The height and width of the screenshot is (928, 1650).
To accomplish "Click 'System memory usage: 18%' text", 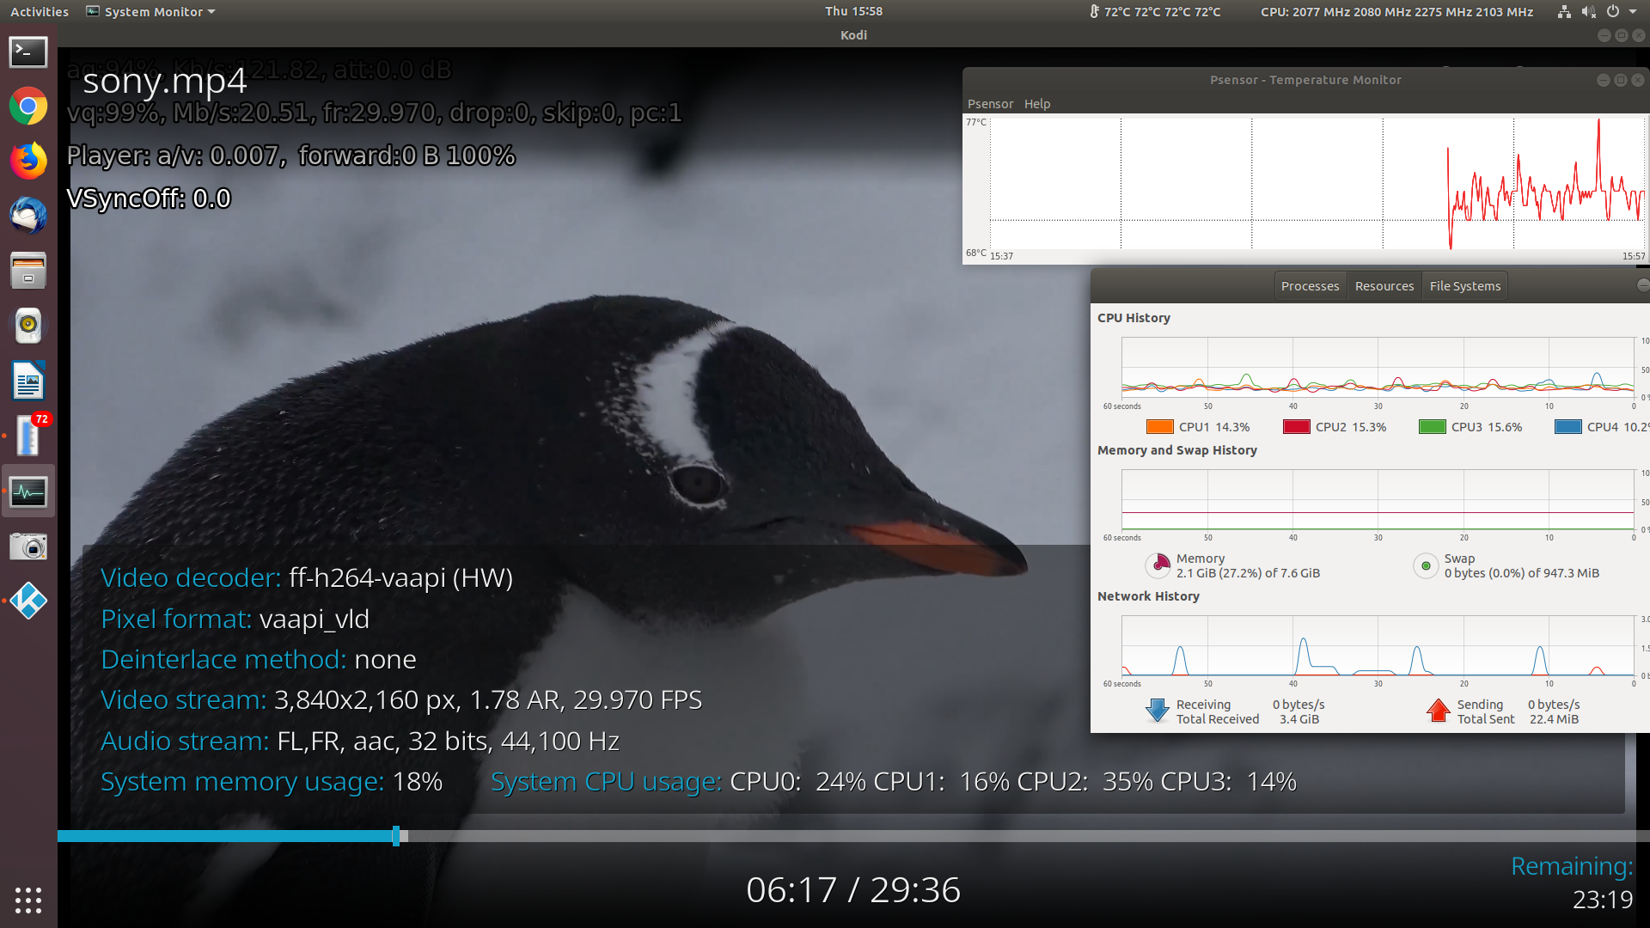I will coord(272,781).
